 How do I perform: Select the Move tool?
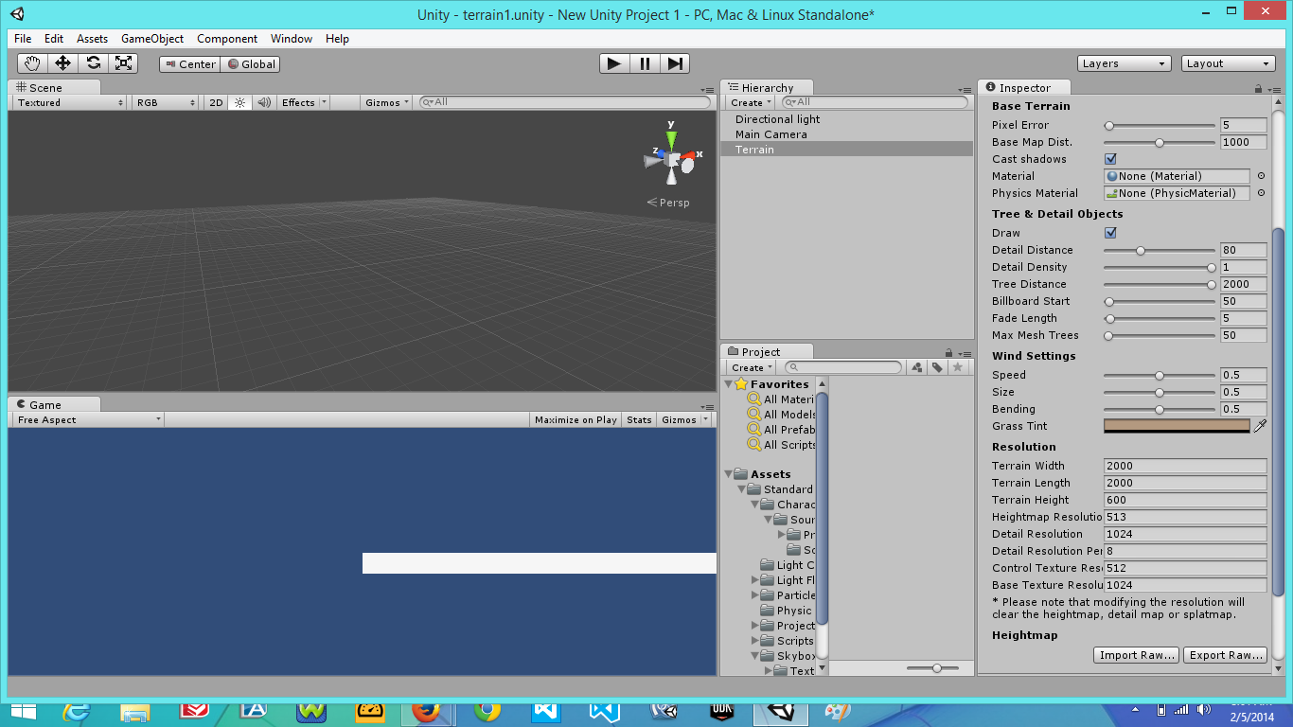(62, 63)
